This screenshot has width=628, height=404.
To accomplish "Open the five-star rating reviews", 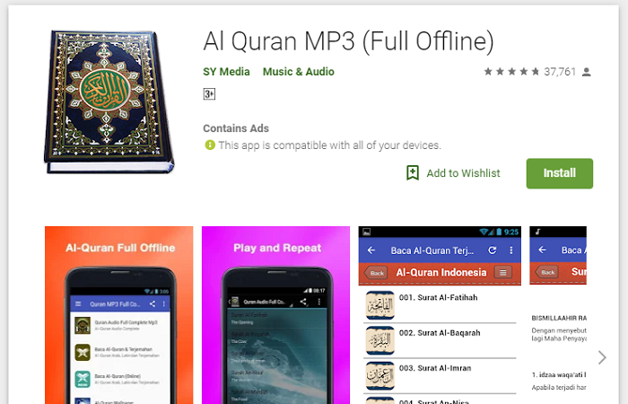I will tap(511, 72).
